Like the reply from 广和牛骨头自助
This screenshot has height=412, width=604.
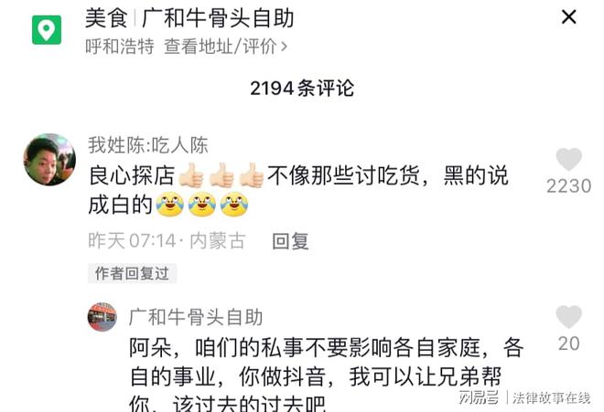(x=568, y=317)
